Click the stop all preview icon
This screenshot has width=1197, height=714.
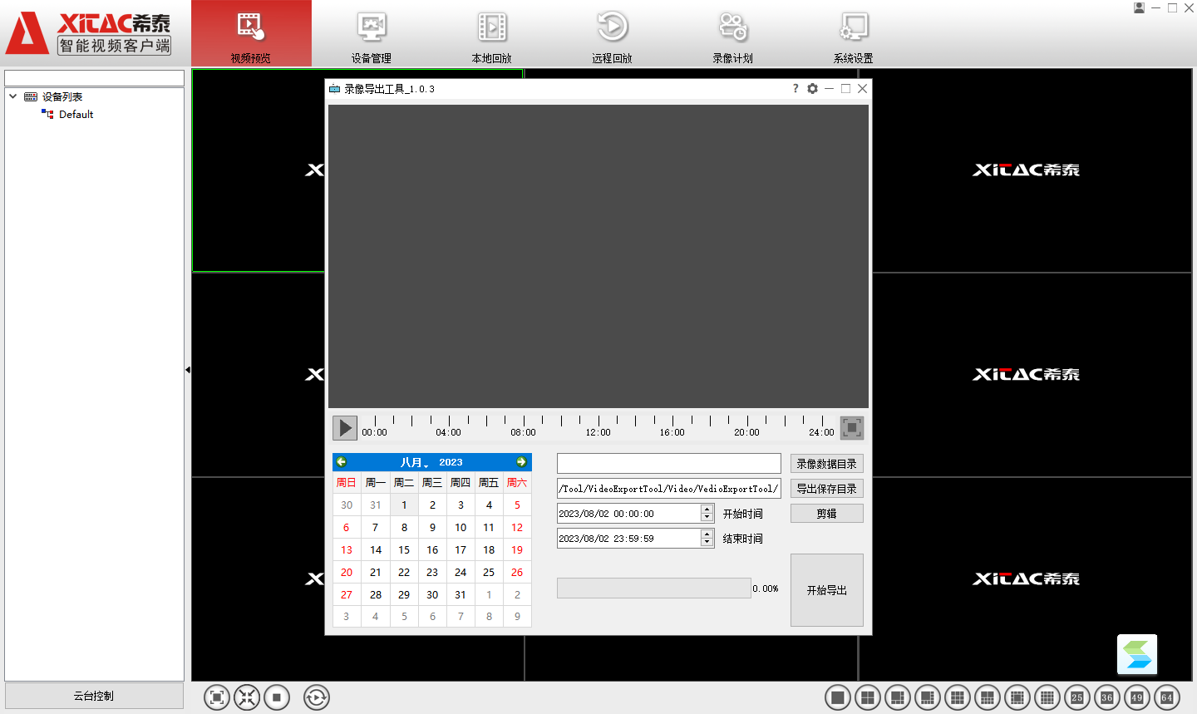[277, 697]
